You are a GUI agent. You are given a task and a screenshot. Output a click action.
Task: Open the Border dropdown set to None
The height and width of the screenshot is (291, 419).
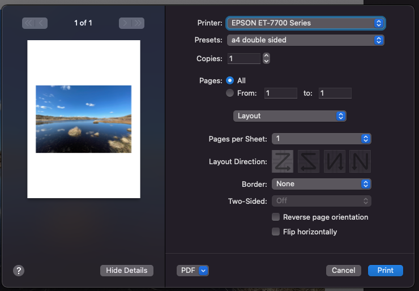coord(321,184)
